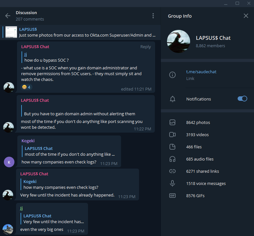Open Kogeki's sender name
Image resolution: width=254 pixels, height=236 pixels.
pyautogui.click(x=28, y=141)
